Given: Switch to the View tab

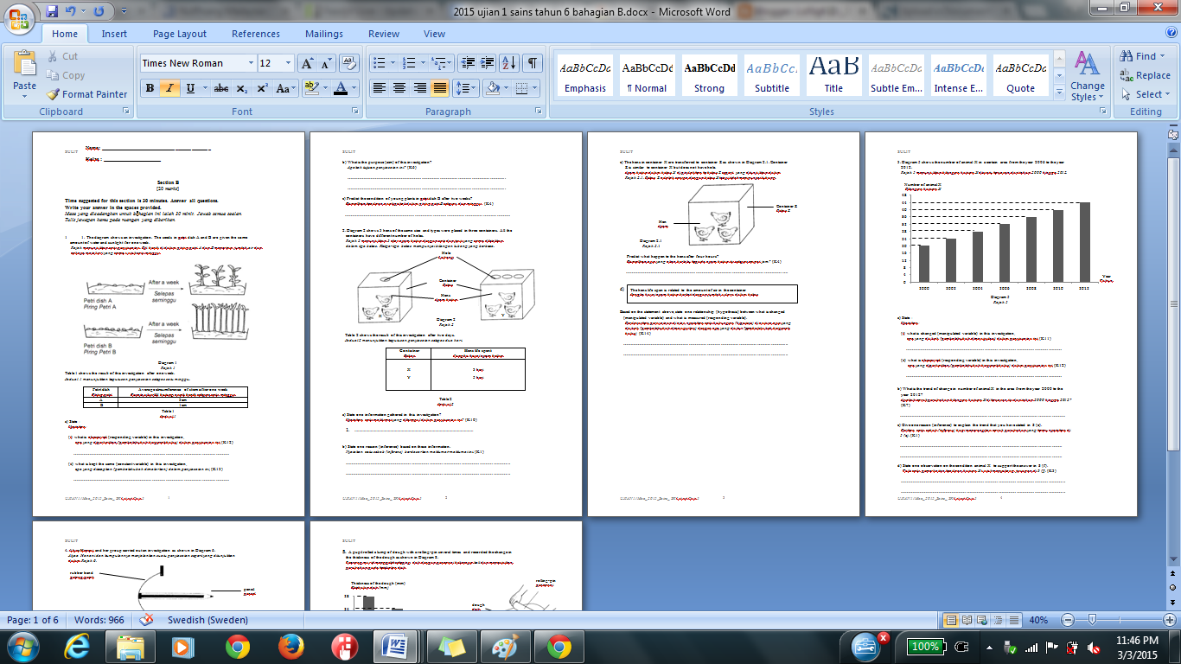Looking at the screenshot, I should click(x=434, y=34).
